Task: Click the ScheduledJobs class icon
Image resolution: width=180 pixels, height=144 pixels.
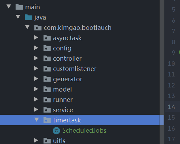Action: point(56,131)
